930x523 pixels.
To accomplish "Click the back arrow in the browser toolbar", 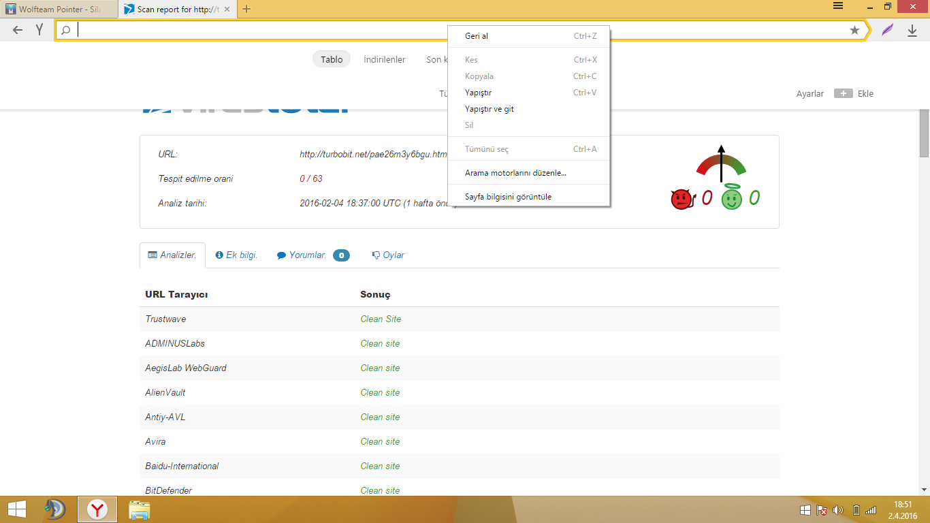I will coord(18,30).
